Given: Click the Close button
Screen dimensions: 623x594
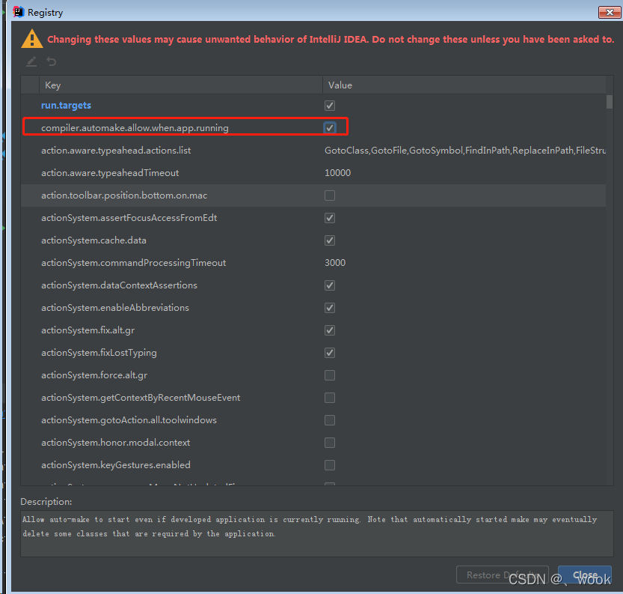Looking at the screenshot, I should point(584,575).
